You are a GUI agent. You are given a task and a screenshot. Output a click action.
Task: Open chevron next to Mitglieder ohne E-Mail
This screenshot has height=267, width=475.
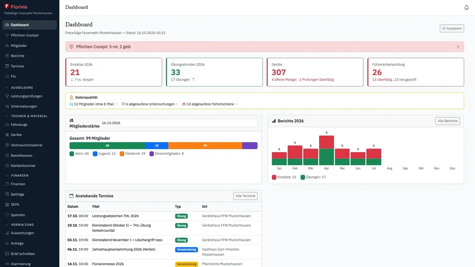coord(116,104)
